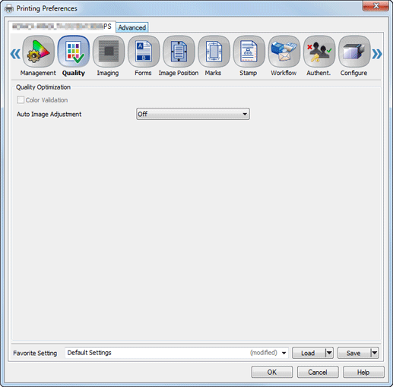Open the Management settings icon
The image size is (393, 387).
[38, 52]
